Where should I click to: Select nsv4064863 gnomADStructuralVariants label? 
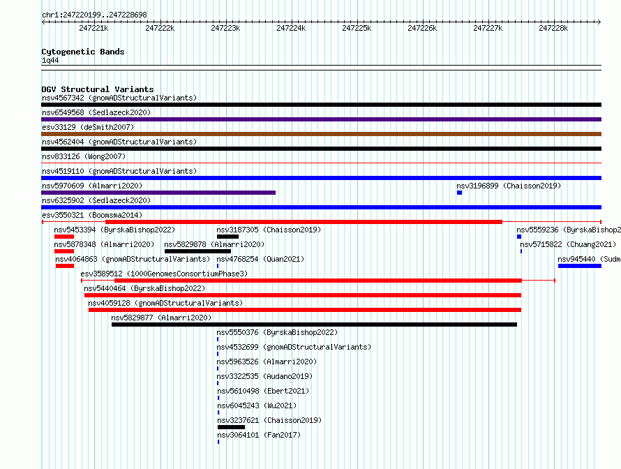click(133, 259)
